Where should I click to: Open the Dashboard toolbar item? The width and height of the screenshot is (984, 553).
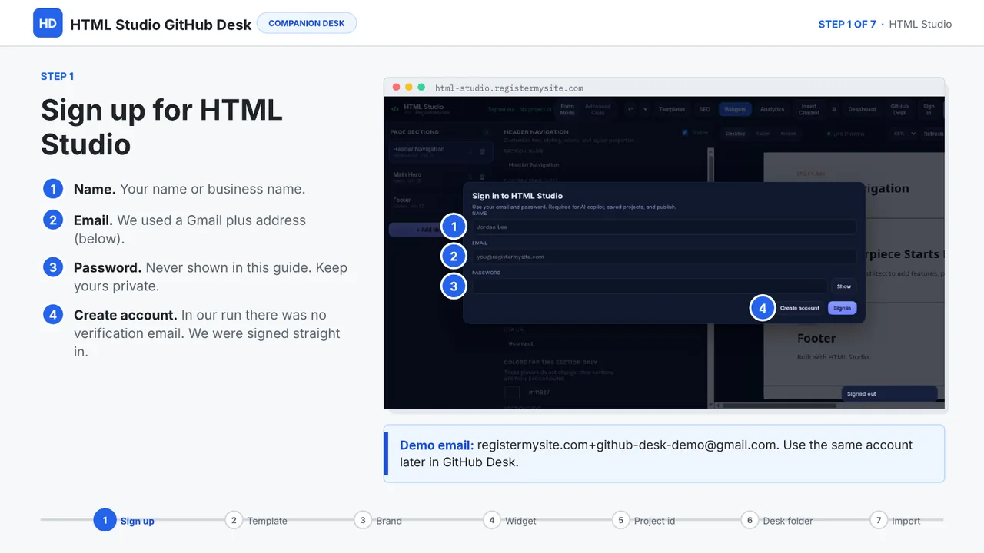click(862, 109)
